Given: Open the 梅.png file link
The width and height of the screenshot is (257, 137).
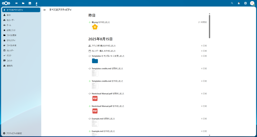Looking at the screenshot, I should [x=94, y=22].
